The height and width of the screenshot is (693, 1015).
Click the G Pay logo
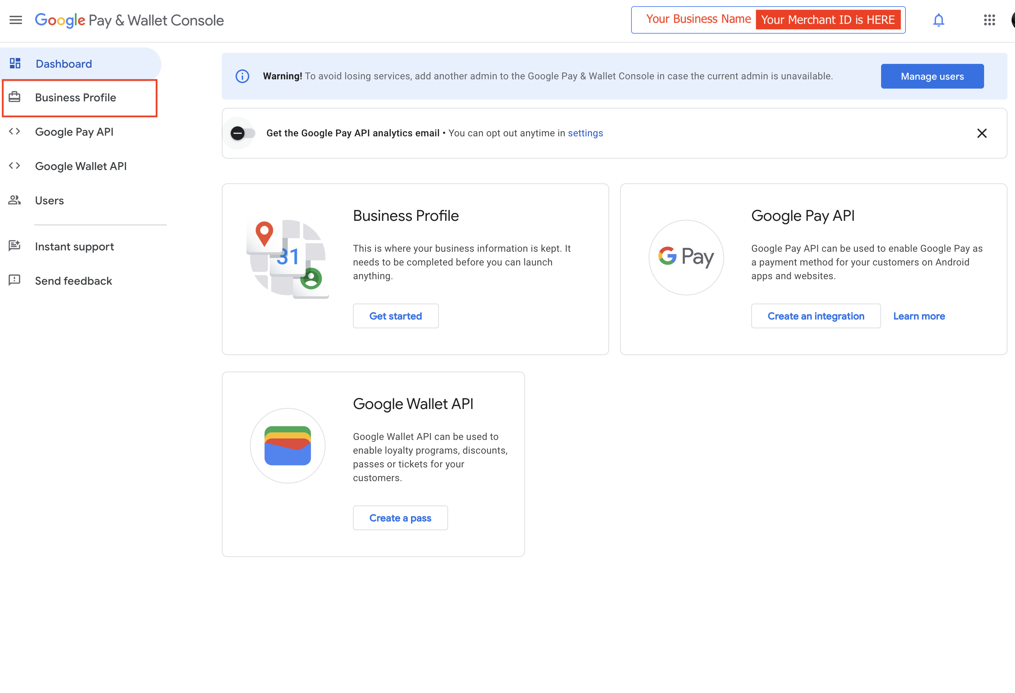pos(686,257)
